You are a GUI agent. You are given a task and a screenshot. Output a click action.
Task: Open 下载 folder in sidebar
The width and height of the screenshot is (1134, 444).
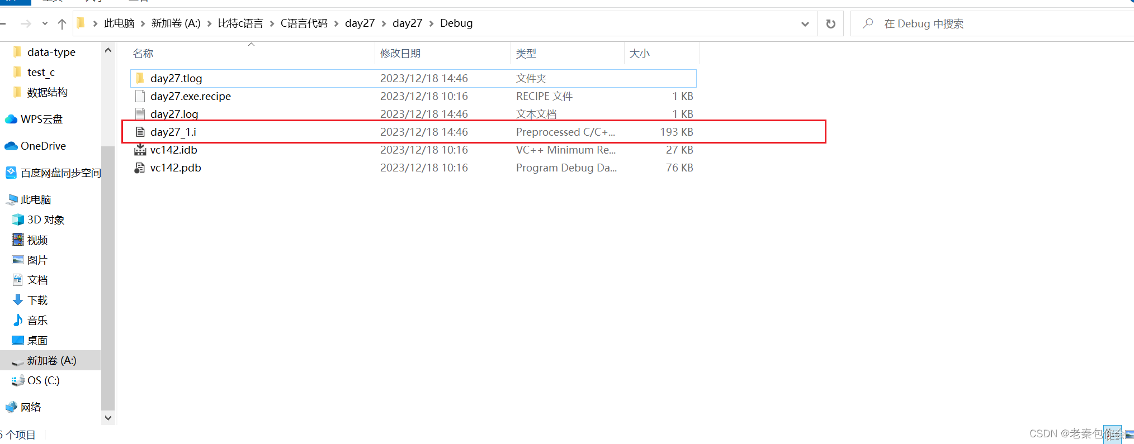click(37, 300)
